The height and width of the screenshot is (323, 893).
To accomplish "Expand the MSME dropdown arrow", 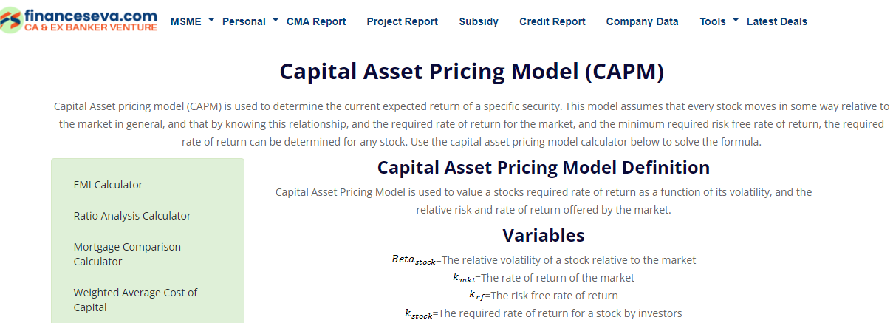I will tap(211, 21).
